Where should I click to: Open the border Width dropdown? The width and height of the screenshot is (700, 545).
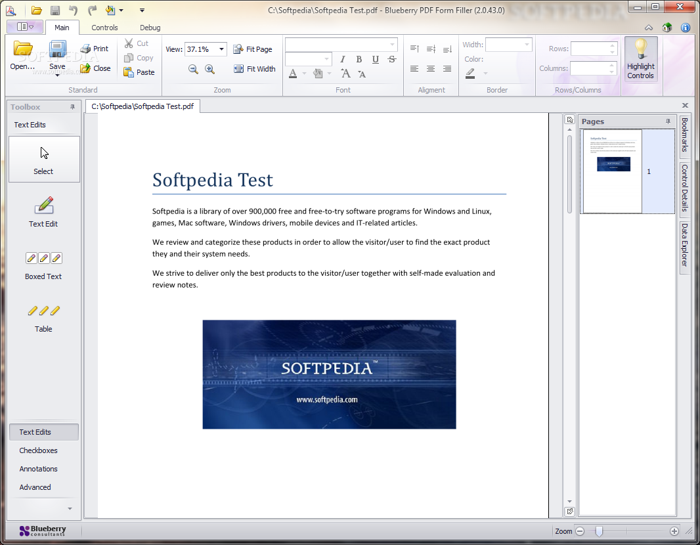[527, 45]
